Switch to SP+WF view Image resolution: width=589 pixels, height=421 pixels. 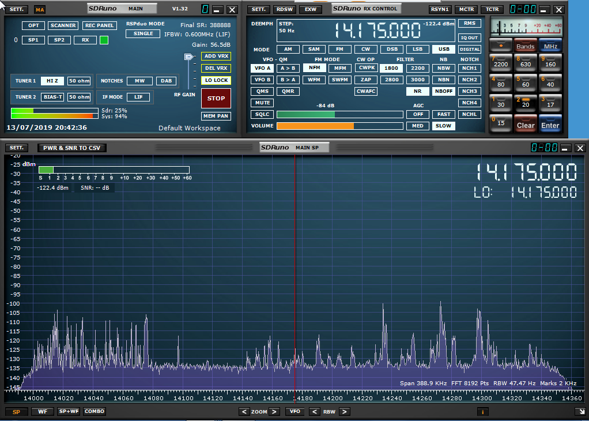[x=69, y=412]
